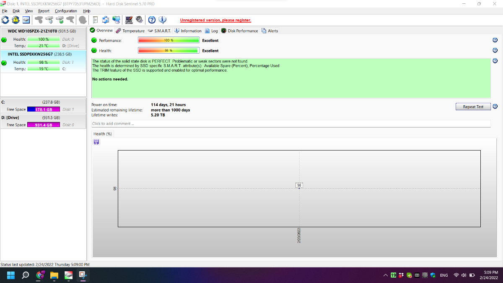The height and width of the screenshot is (283, 503).
Task: Click the Performance 100 % bar in Overview
Action: point(169,40)
